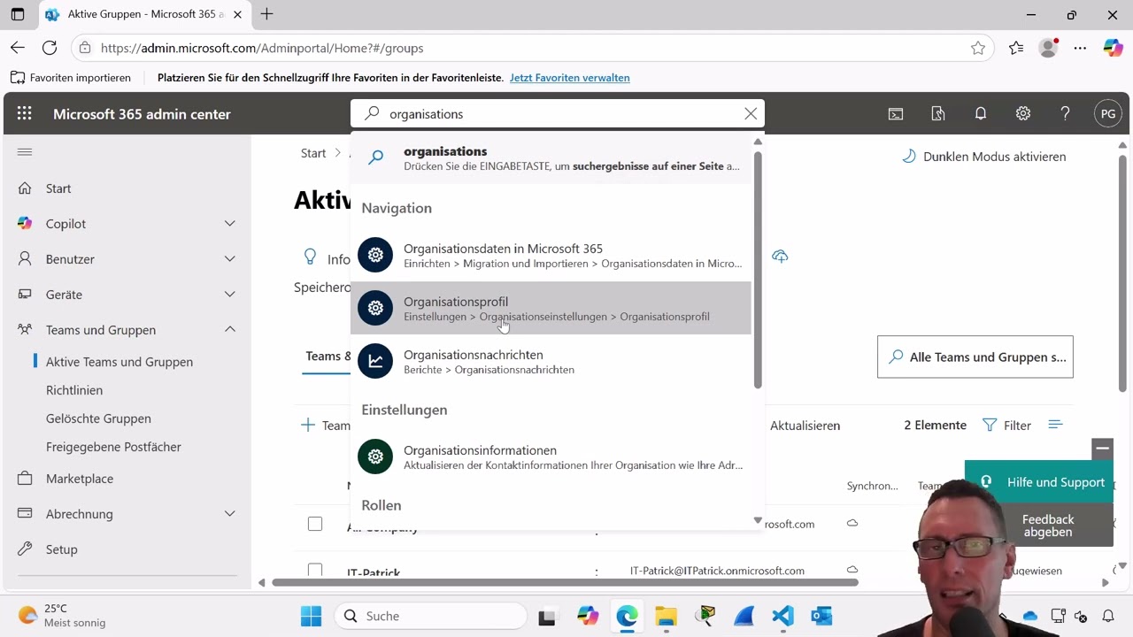Select Organisationsdaten in Microsoft 365 result

pos(551,256)
